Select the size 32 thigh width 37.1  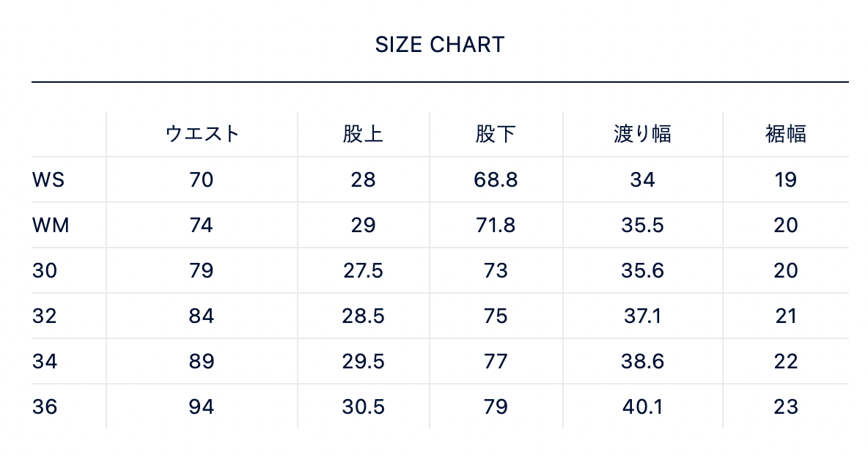point(642,316)
